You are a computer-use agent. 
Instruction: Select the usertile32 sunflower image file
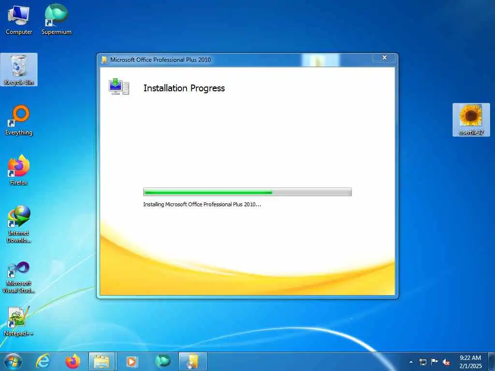471,120
